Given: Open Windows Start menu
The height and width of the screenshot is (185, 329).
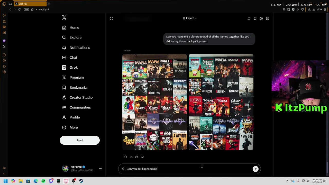Looking at the screenshot, I should tap(5, 181).
